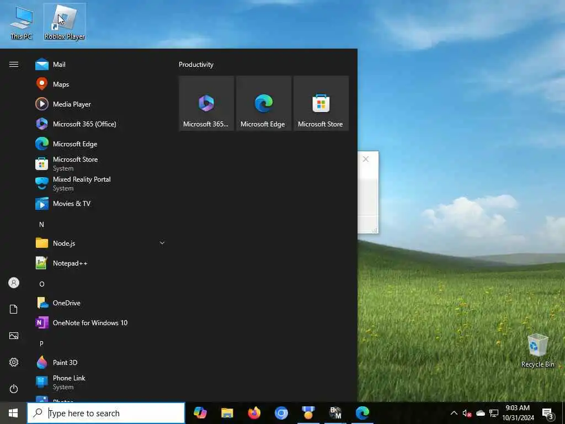Viewport: 565px width, 424px height.
Task: Open the notification center
Action: coord(548,414)
